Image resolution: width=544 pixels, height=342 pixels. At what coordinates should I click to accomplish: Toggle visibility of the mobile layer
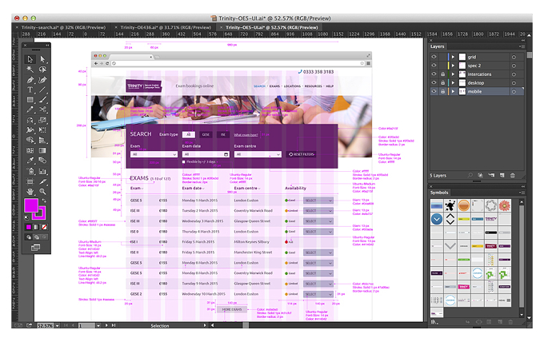coord(434,91)
